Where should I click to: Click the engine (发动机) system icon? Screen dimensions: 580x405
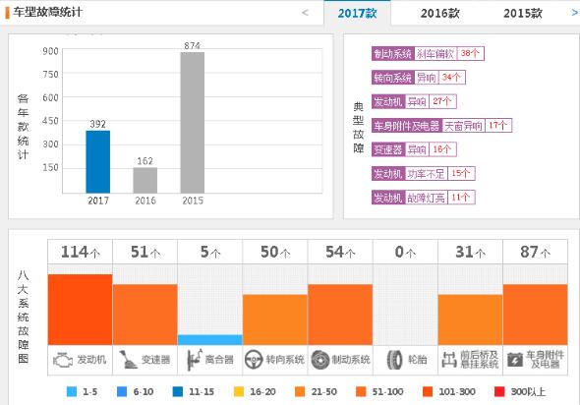tap(63, 360)
